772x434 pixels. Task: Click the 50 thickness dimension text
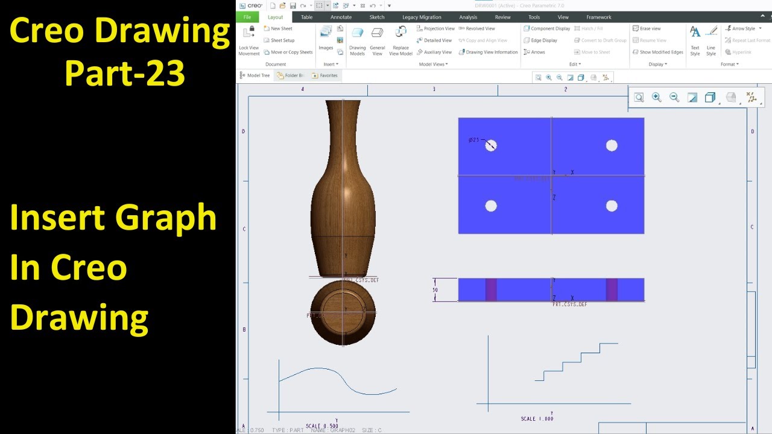435,290
